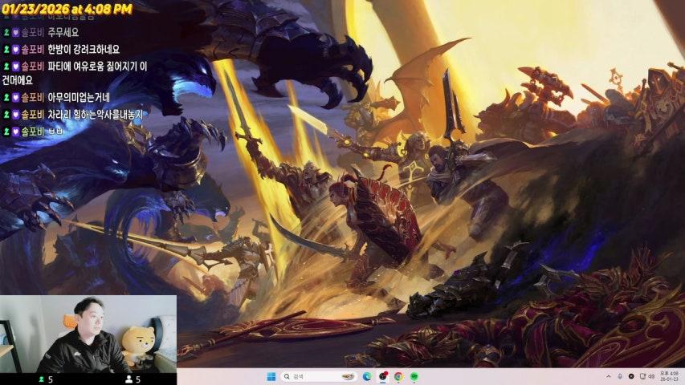Open the volume speaker icon in tray
Screen dimensions: 685x385
(651, 376)
